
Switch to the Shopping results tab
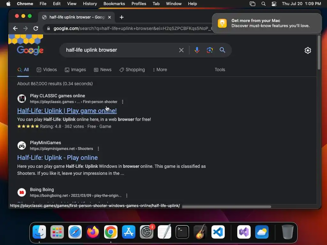coord(132,70)
